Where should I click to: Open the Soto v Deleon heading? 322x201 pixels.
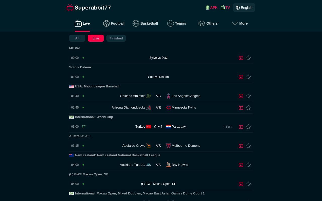click(x=80, y=67)
